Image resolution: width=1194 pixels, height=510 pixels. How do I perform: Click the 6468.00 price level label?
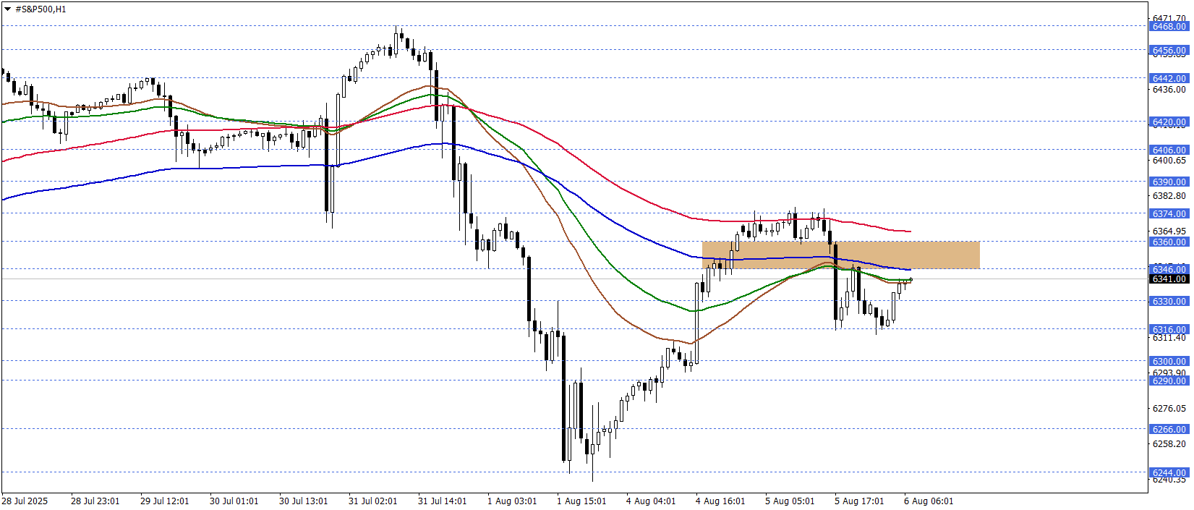(1169, 26)
